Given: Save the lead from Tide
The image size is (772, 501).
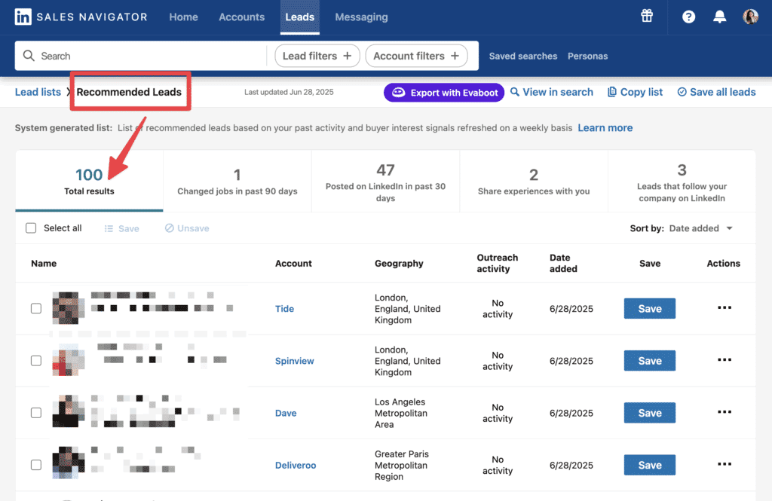Looking at the screenshot, I should (649, 308).
